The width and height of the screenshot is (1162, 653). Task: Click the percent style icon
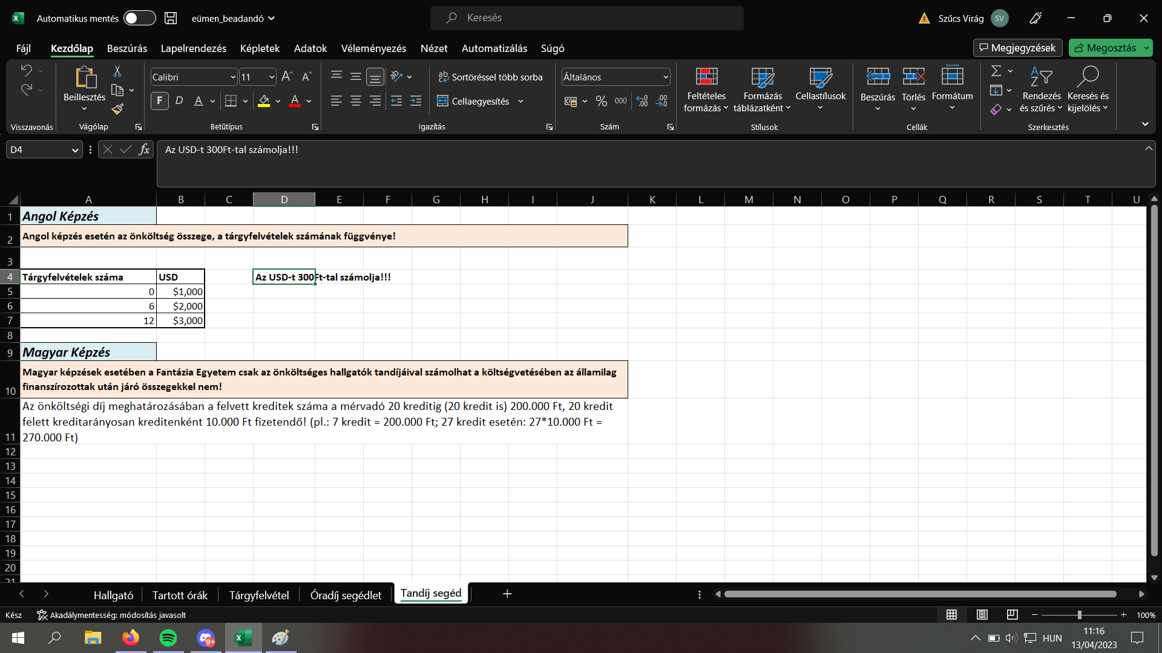[601, 101]
